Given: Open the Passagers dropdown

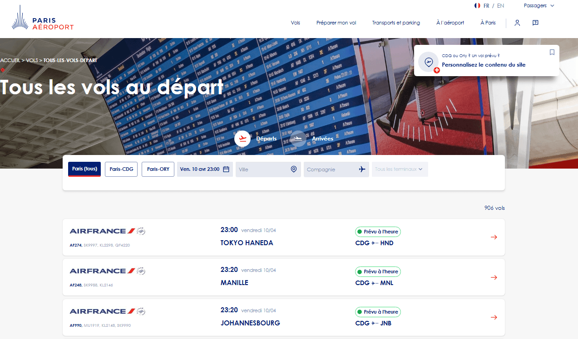Looking at the screenshot, I should (539, 6).
